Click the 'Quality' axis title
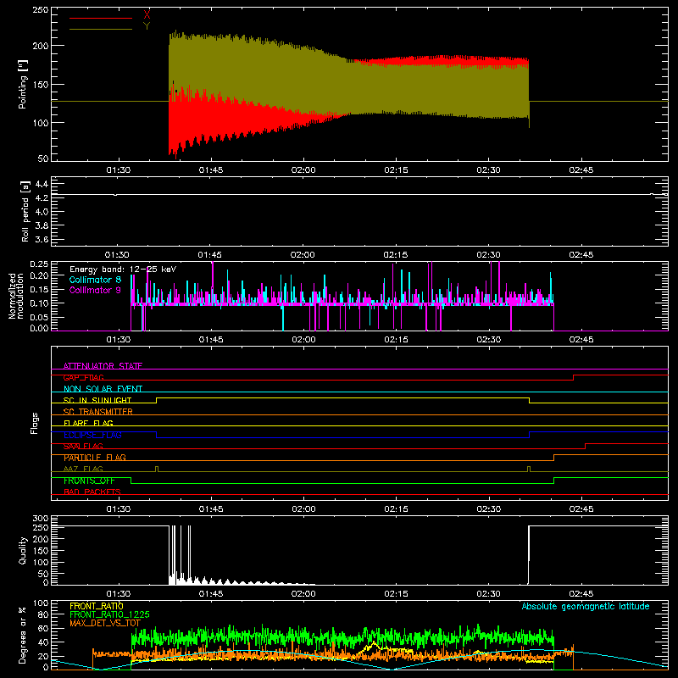678x678 pixels. [23, 550]
